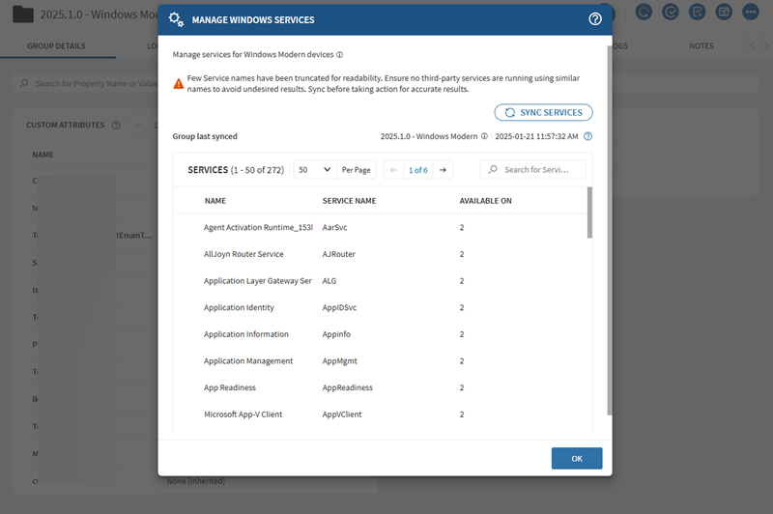This screenshot has height=514, width=773.
Task: Click the Search for Services field
Action: (537, 169)
